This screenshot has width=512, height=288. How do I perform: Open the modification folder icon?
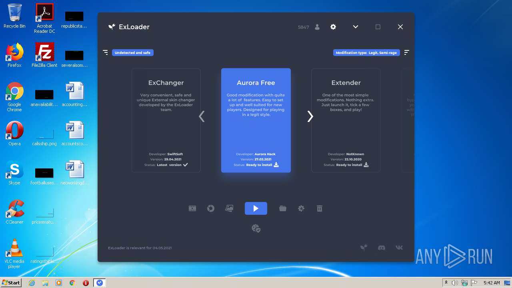[283, 208]
